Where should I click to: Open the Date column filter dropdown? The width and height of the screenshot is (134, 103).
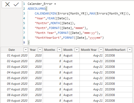coord(26,50)
